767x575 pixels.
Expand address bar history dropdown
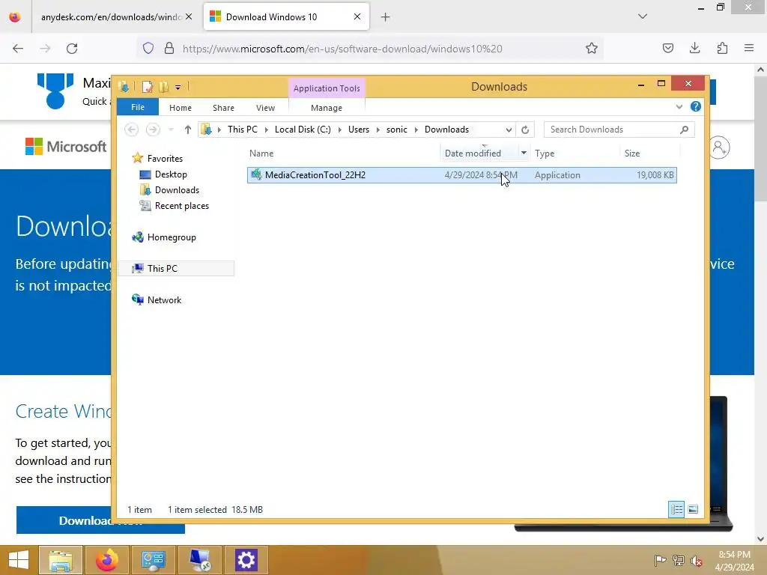509,130
